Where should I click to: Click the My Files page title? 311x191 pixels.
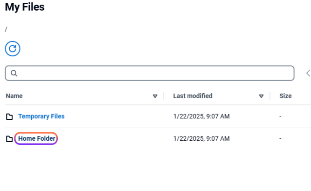pyautogui.click(x=25, y=7)
